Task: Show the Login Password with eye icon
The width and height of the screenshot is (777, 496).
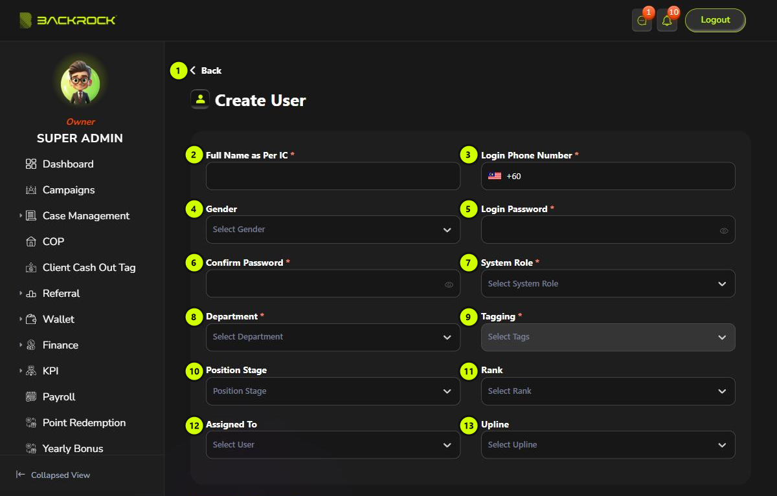Action: (x=724, y=230)
